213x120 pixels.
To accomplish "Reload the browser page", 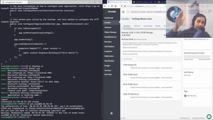I will (112, 6).
